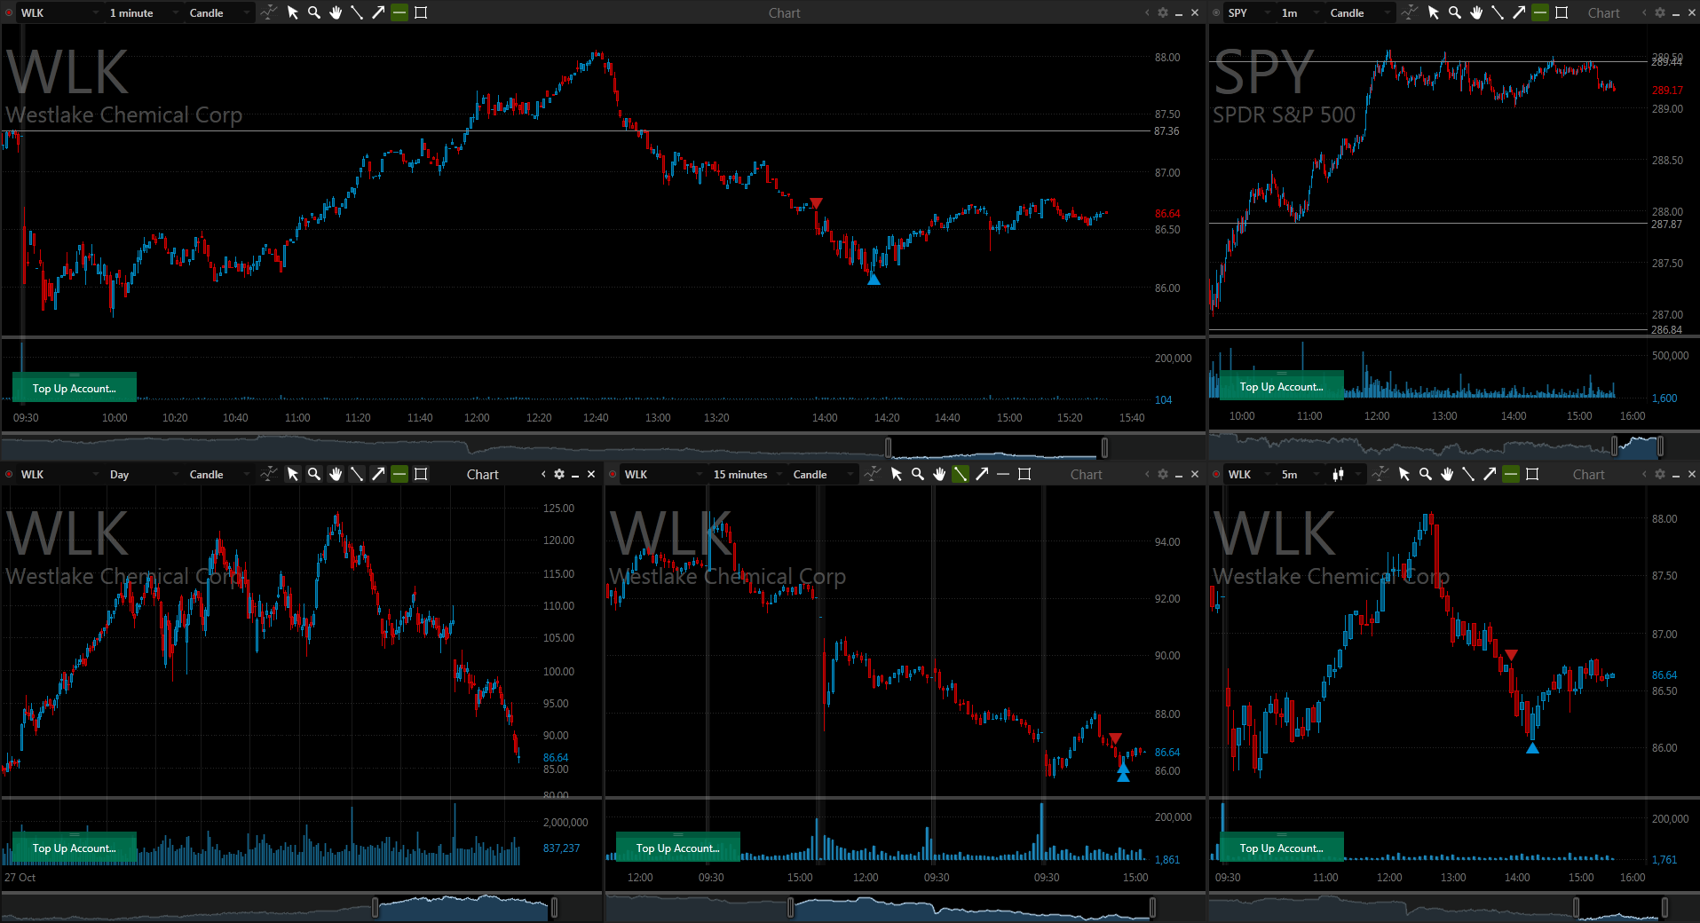Toggle link indicator dot in SPY chart
The image size is (1700, 923).
[1216, 12]
